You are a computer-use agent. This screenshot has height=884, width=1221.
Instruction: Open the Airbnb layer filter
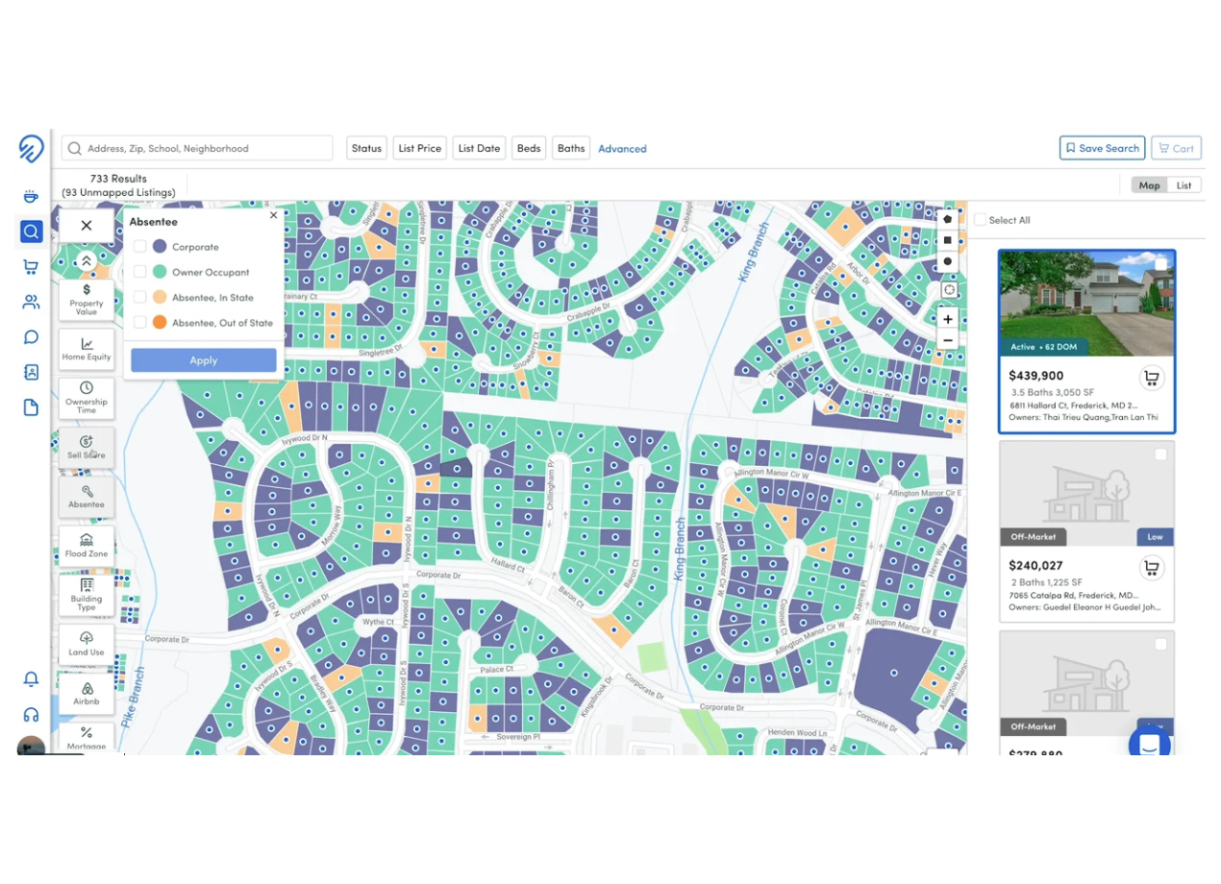pos(87,694)
